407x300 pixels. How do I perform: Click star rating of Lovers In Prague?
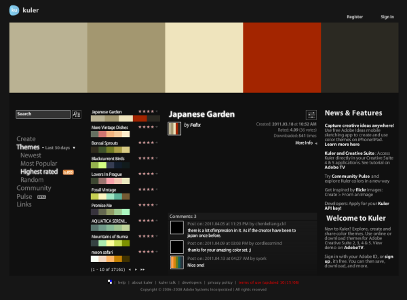tap(148, 174)
